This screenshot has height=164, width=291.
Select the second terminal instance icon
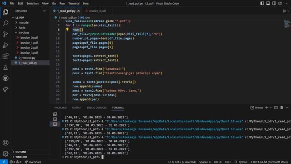coord(55,119)
